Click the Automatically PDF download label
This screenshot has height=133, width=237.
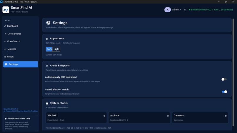click(x=61, y=77)
